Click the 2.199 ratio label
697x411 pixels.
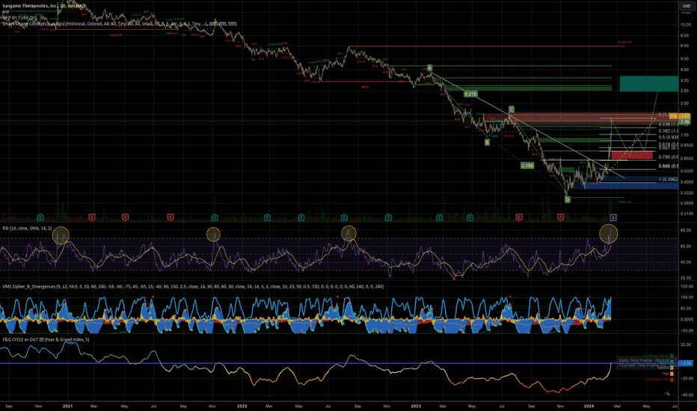tap(527, 165)
